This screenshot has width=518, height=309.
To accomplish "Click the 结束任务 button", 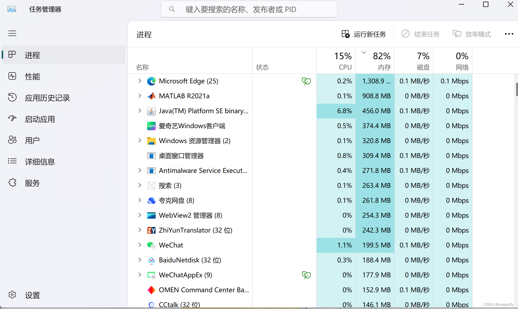I will click(420, 34).
